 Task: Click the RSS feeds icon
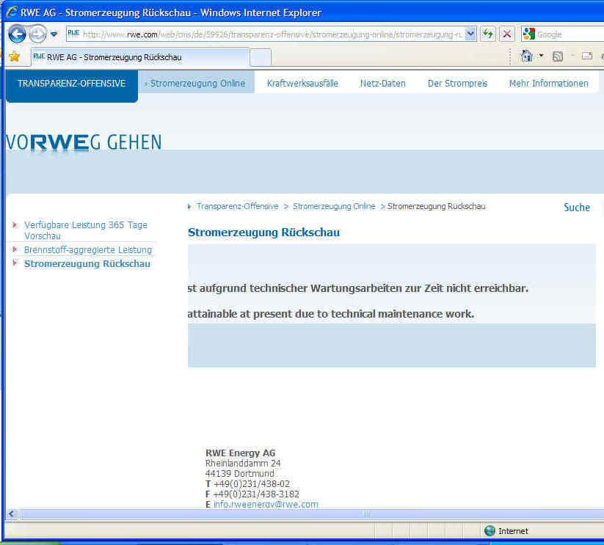[557, 56]
